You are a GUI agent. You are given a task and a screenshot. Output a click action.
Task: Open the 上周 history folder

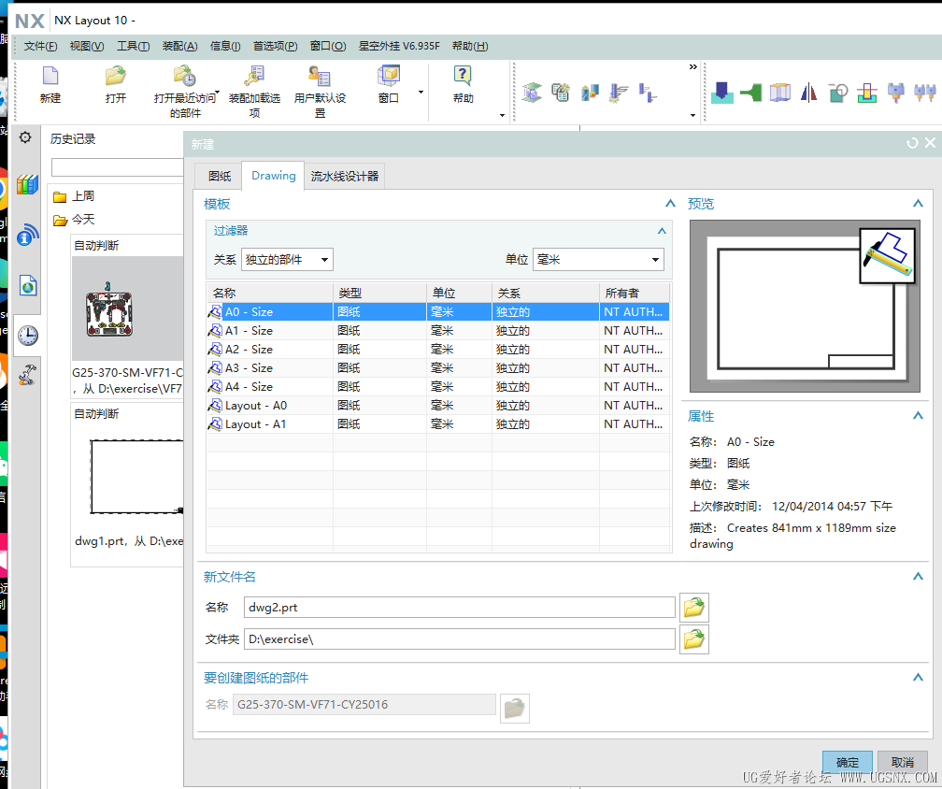74,196
